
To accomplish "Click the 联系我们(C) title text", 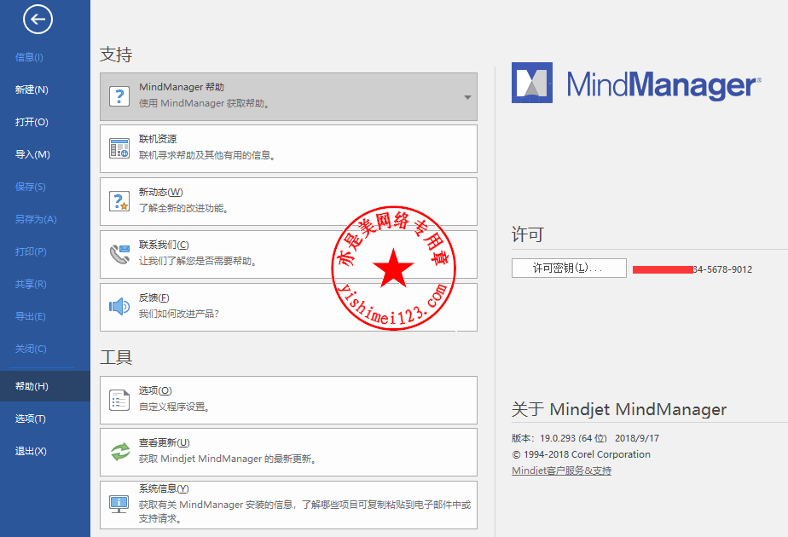I will point(164,245).
